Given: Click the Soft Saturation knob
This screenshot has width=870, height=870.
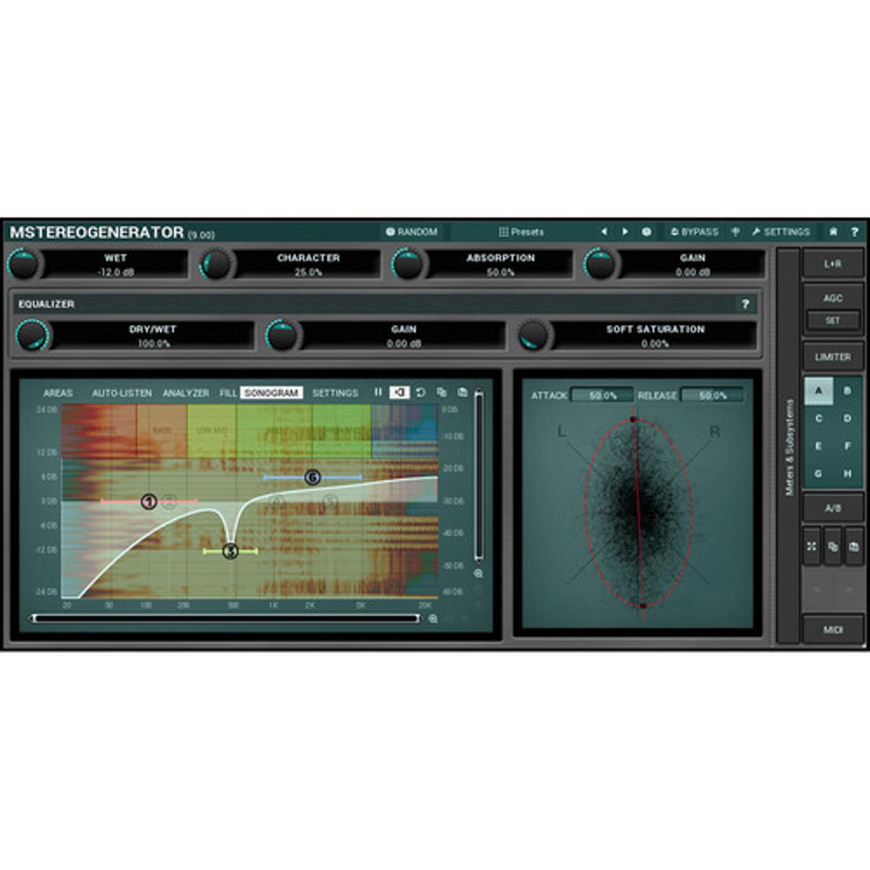Looking at the screenshot, I should point(534,336).
